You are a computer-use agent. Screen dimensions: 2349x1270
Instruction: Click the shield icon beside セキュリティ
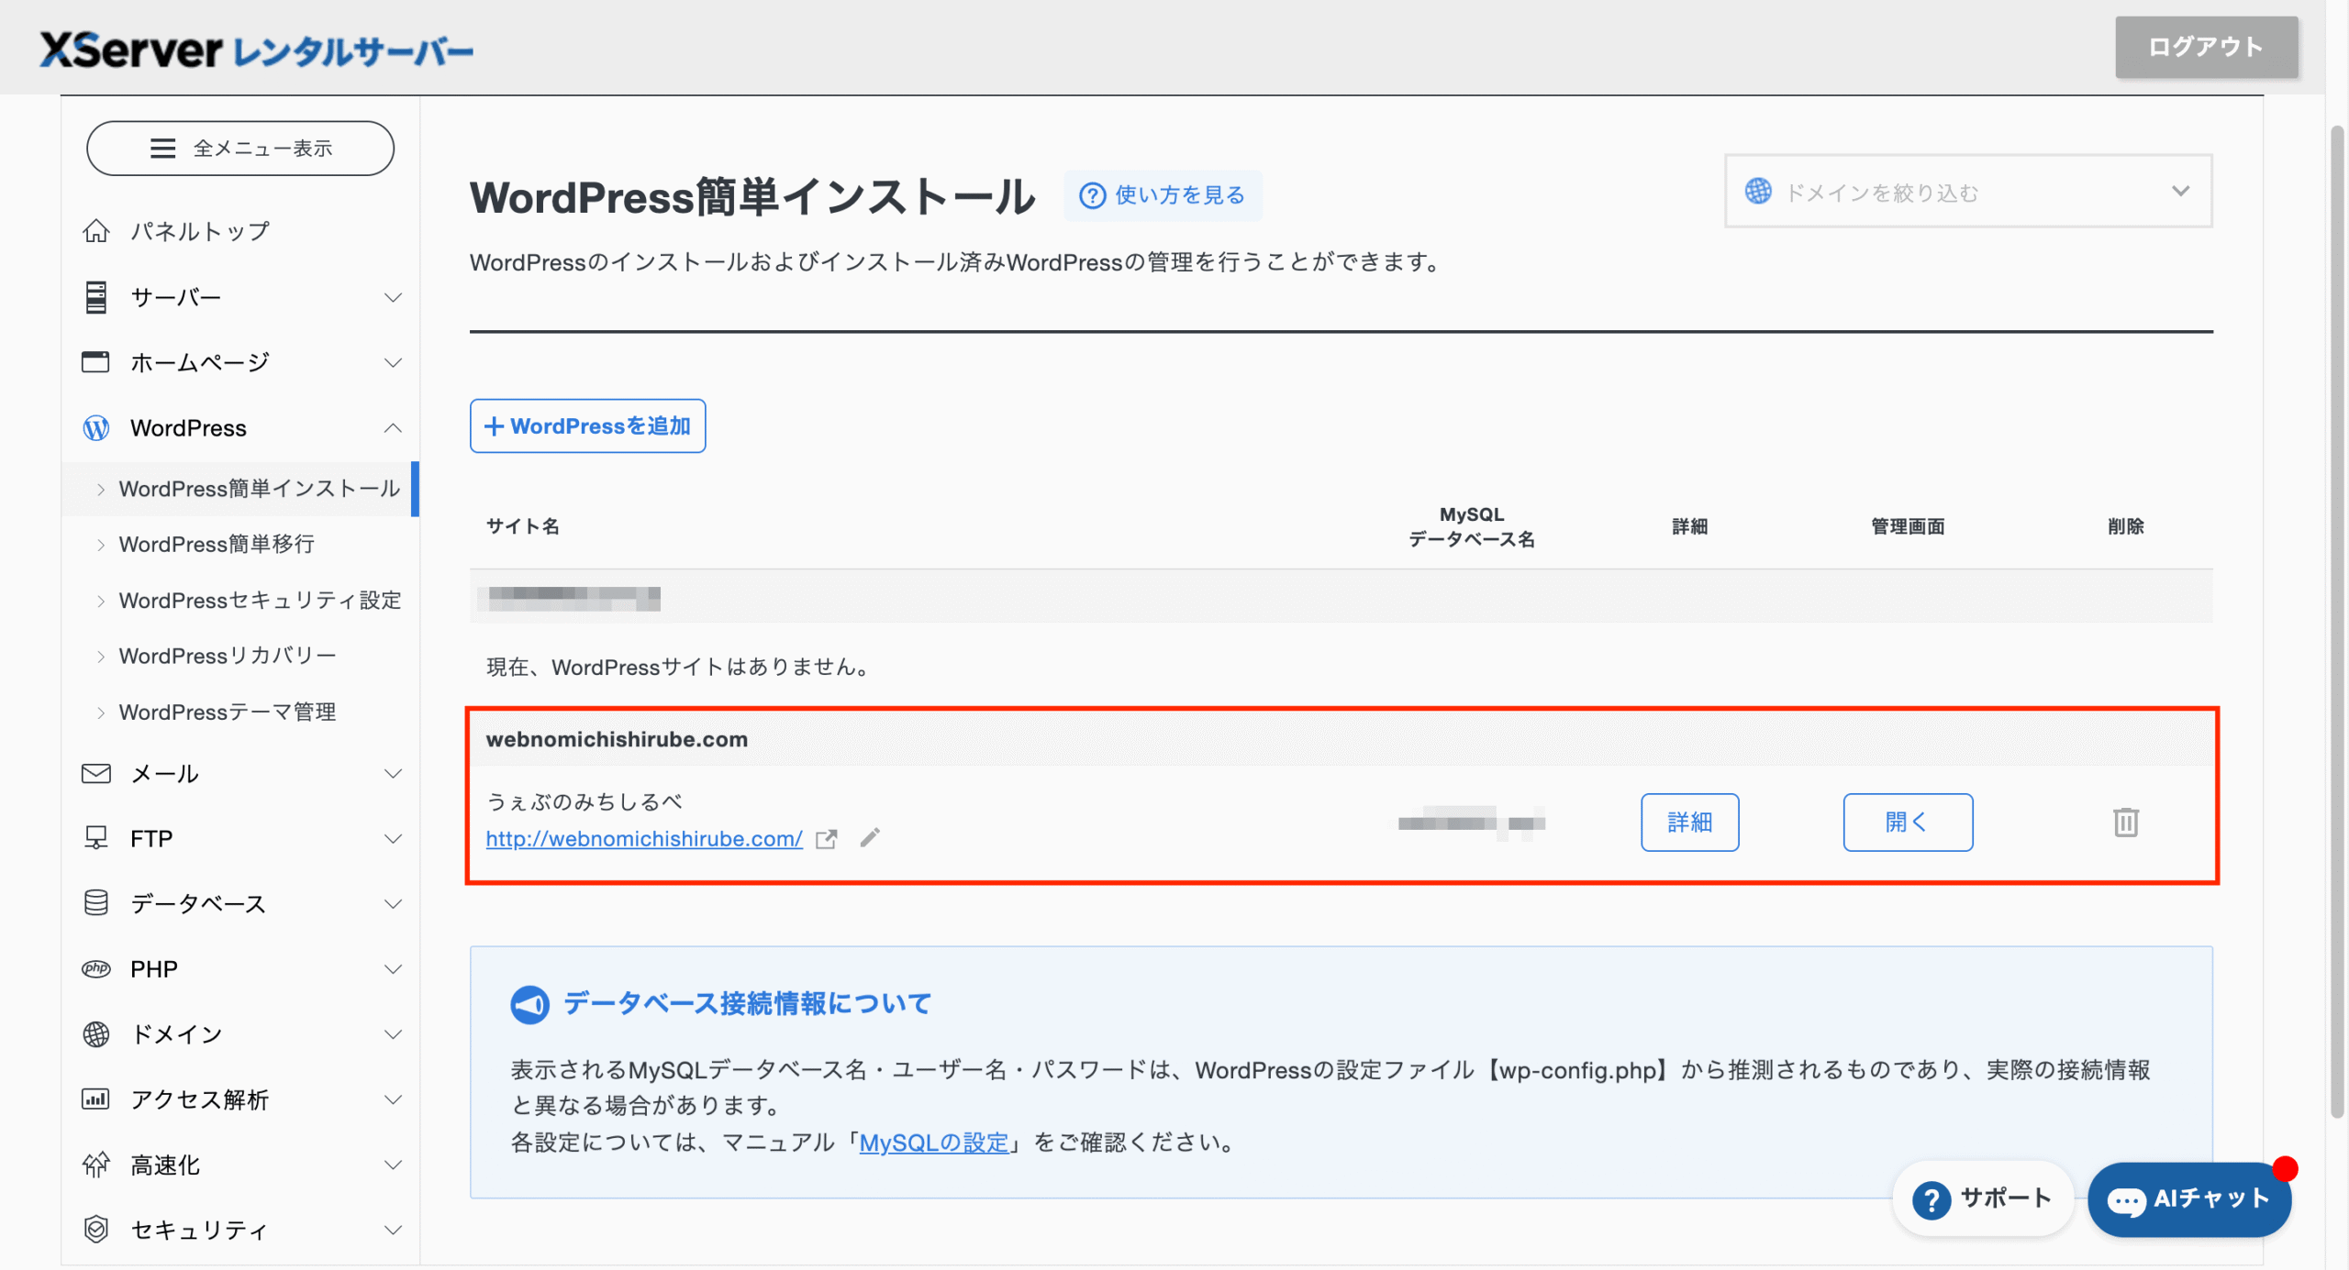click(x=96, y=1230)
